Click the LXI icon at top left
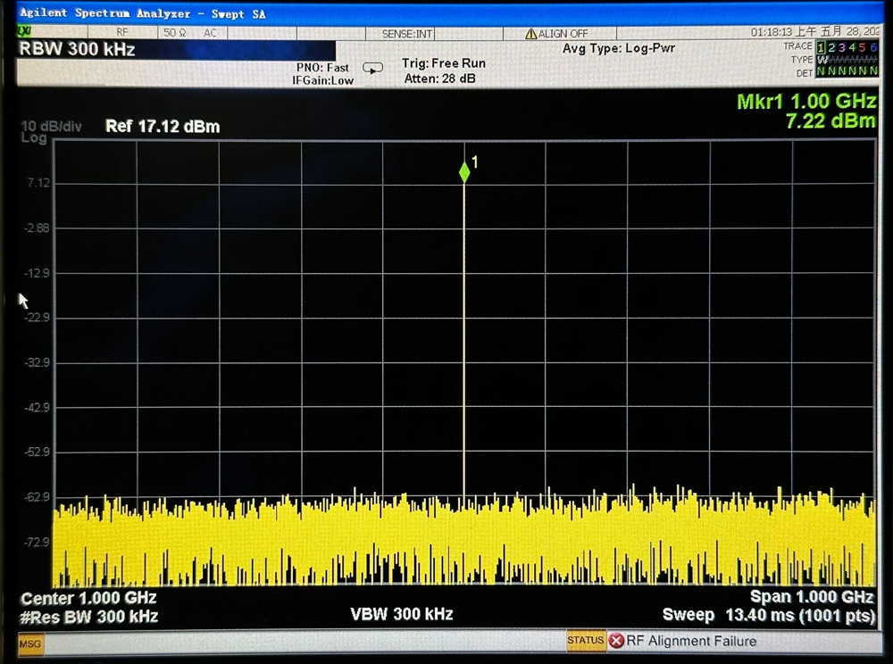Image resolution: width=893 pixels, height=664 pixels. click(24, 32)
